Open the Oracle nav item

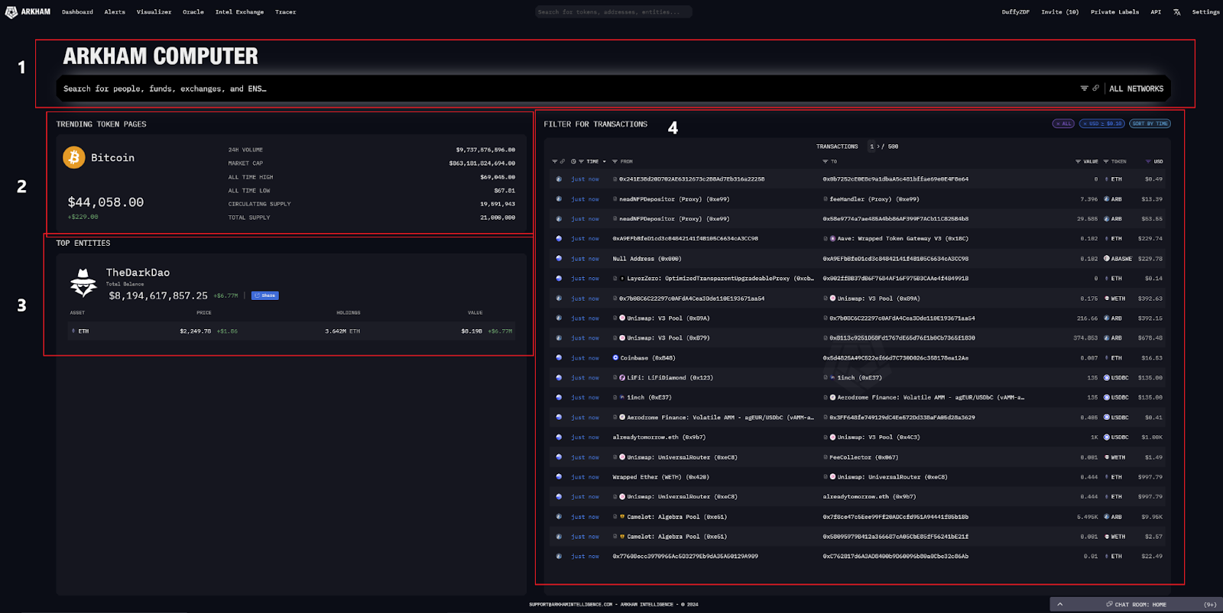[x=193, y=12]
